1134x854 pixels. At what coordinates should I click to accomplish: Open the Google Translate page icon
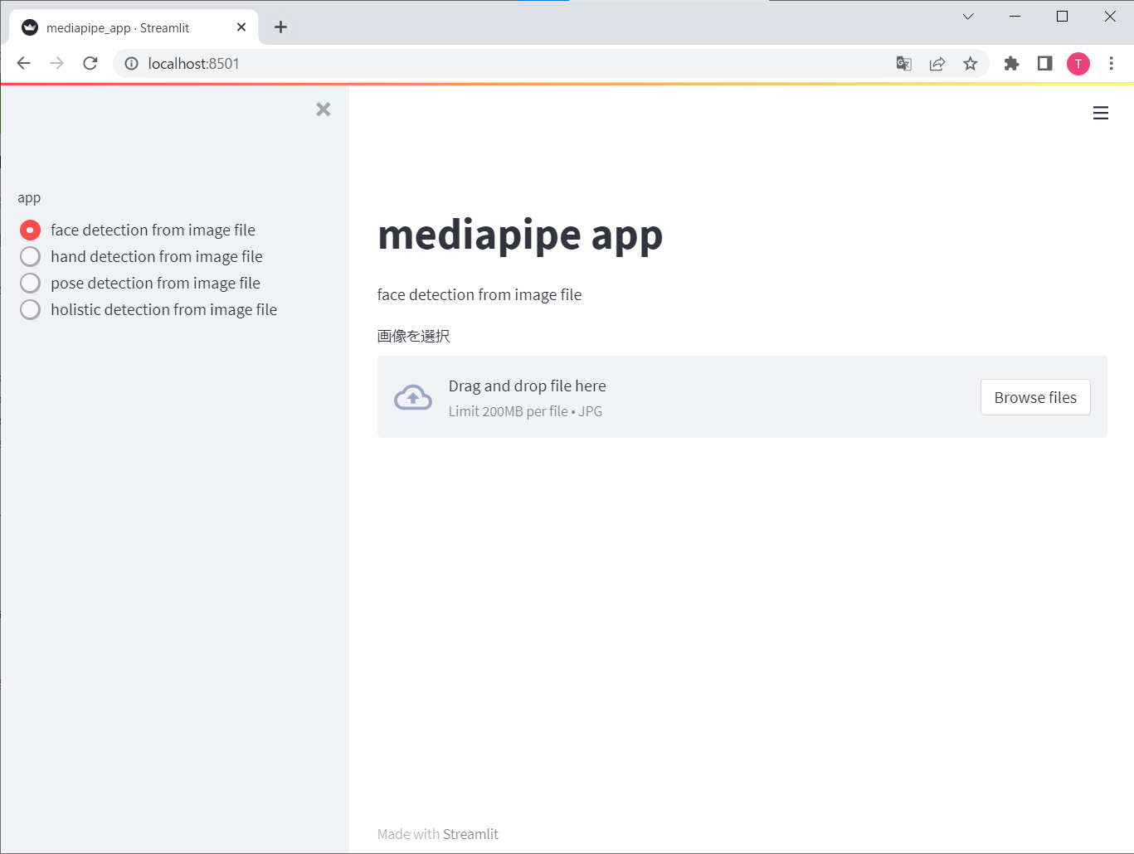click(x=904, y=64)
